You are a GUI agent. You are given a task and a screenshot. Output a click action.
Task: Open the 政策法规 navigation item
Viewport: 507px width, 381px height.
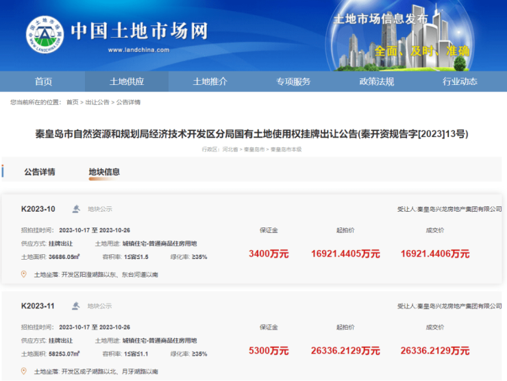(377, 82)
